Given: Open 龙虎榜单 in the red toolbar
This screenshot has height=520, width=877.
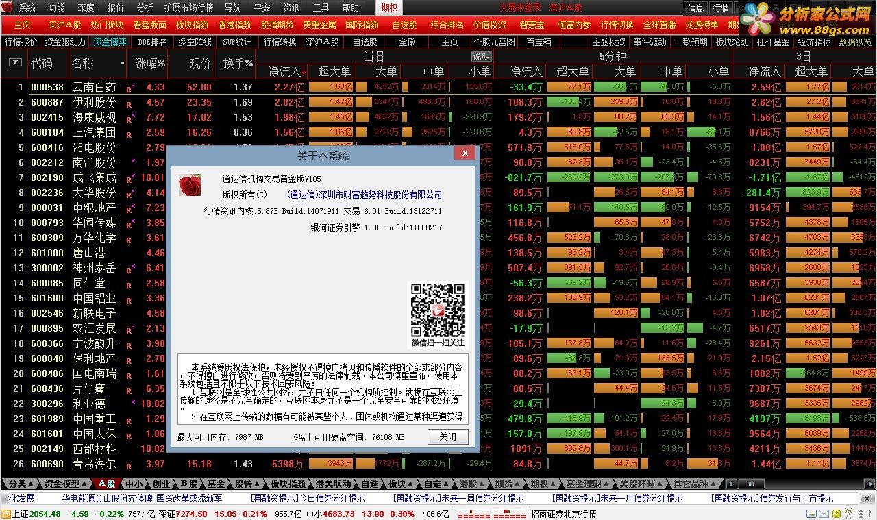Looking at the screenshot, I should tap(702, 25).
